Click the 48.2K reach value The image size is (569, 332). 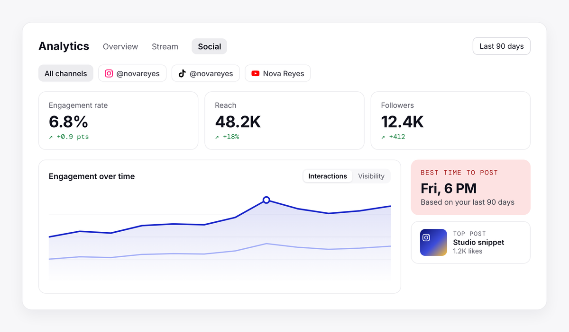click(x=238, y=122)
